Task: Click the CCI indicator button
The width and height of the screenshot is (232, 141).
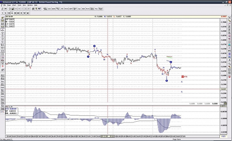Action: click(49, 9)
